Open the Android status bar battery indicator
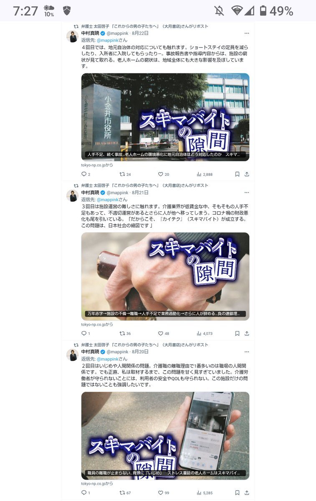Screen dimensions: 316x501 tap(263, 11)
